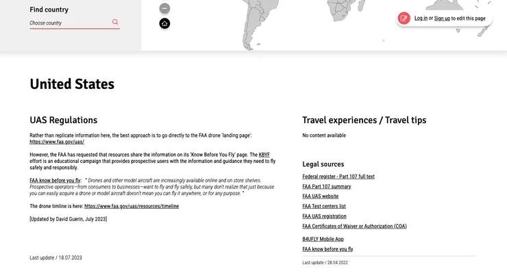Image resolution: width=507 pixels, height=280 pixels.
Task: Type in the Choose country field
Action: pos(69,23)
